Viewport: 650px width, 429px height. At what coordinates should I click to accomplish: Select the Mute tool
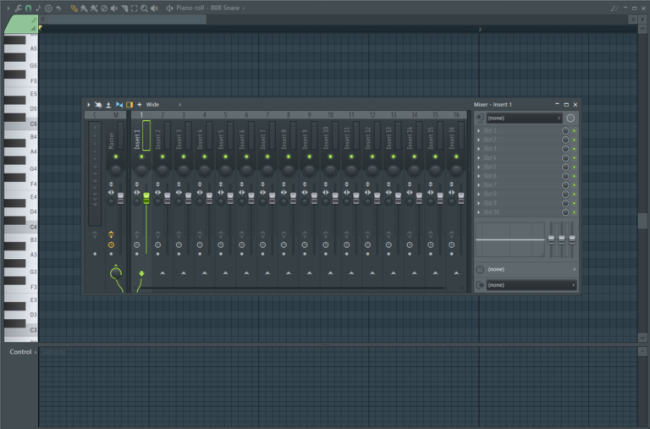(x=114, y=8)
